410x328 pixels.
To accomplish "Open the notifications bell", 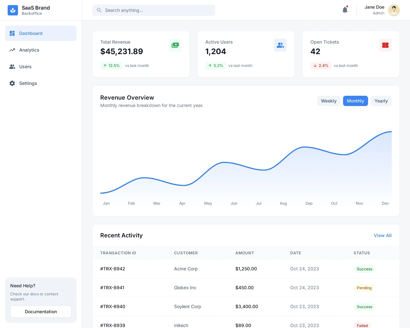I will 345,10.
